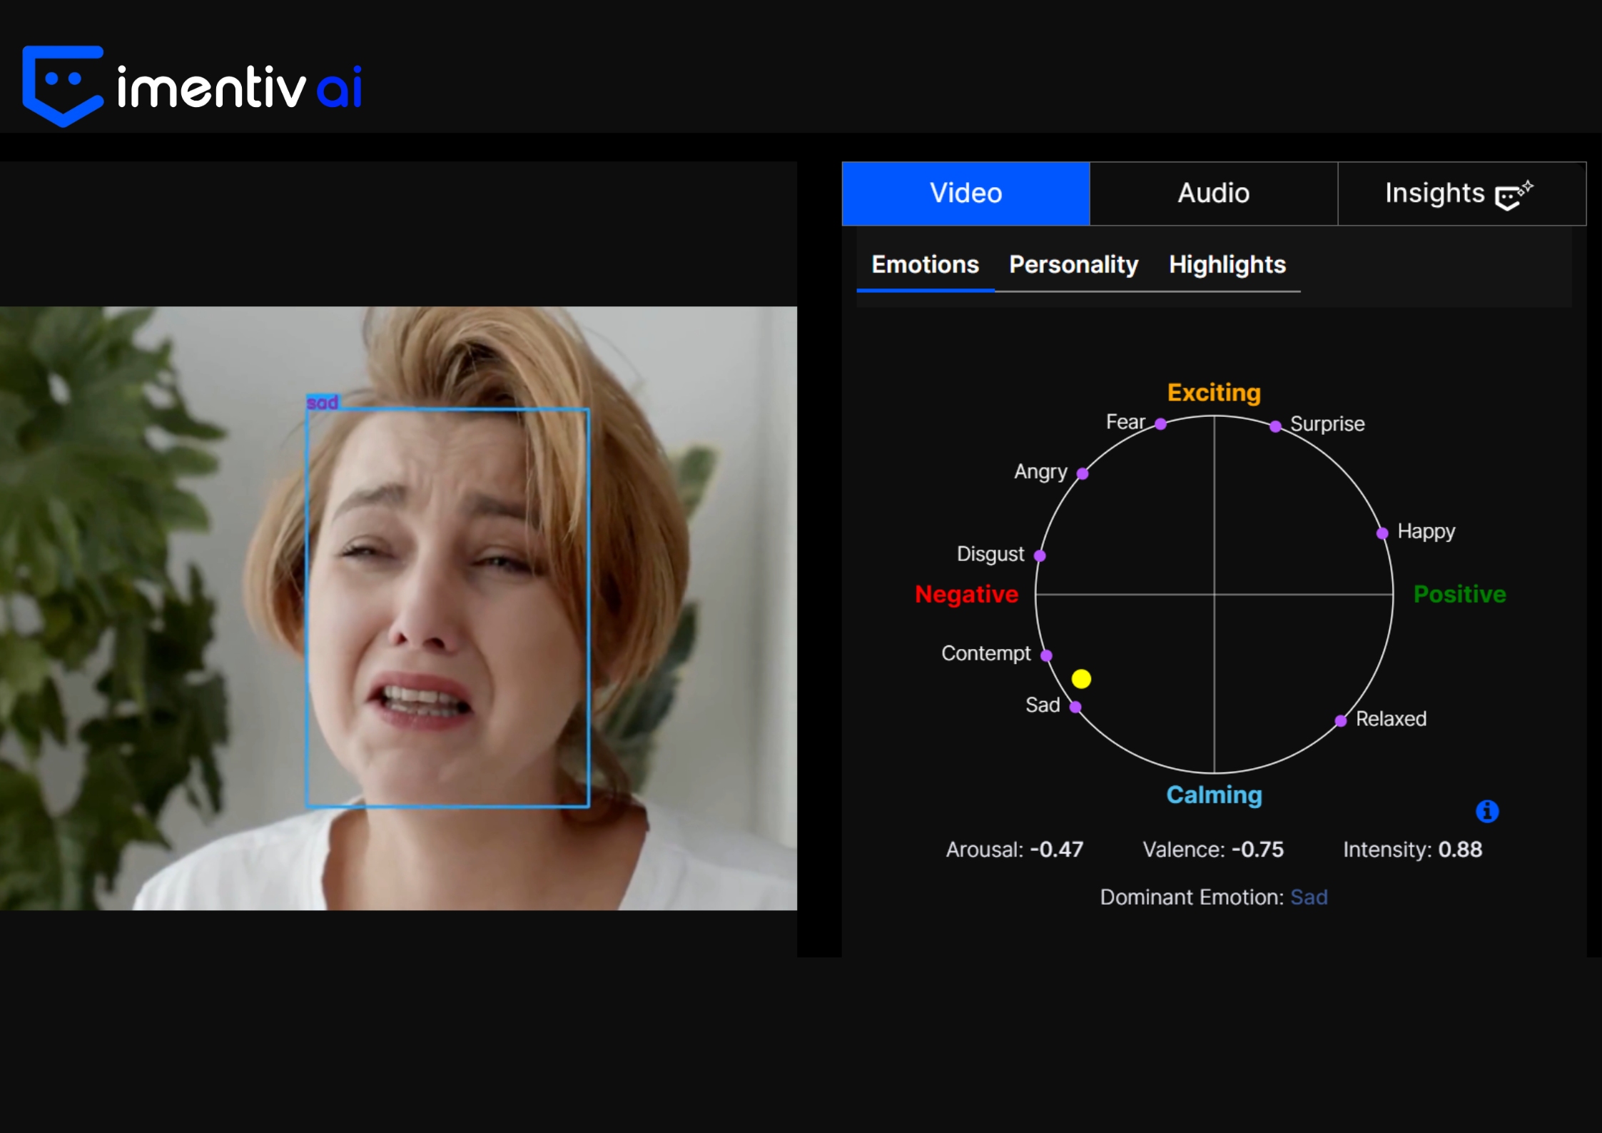Click the purple Surprise marker dot
1602x1133 pixels.
(1275, 426)
